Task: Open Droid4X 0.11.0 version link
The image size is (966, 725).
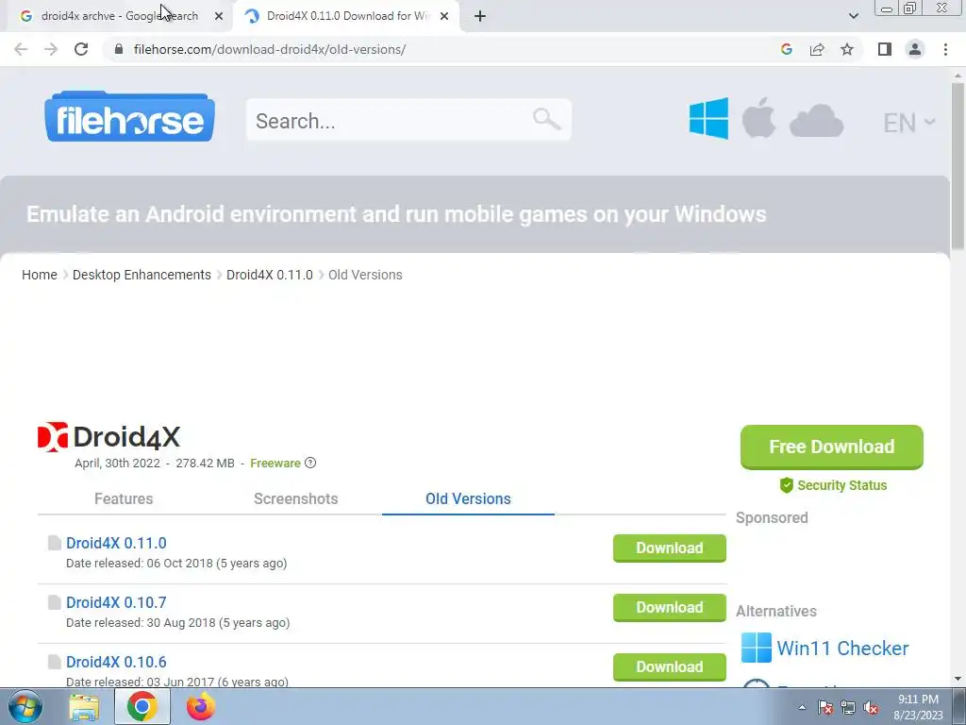Action: (116, 543)
